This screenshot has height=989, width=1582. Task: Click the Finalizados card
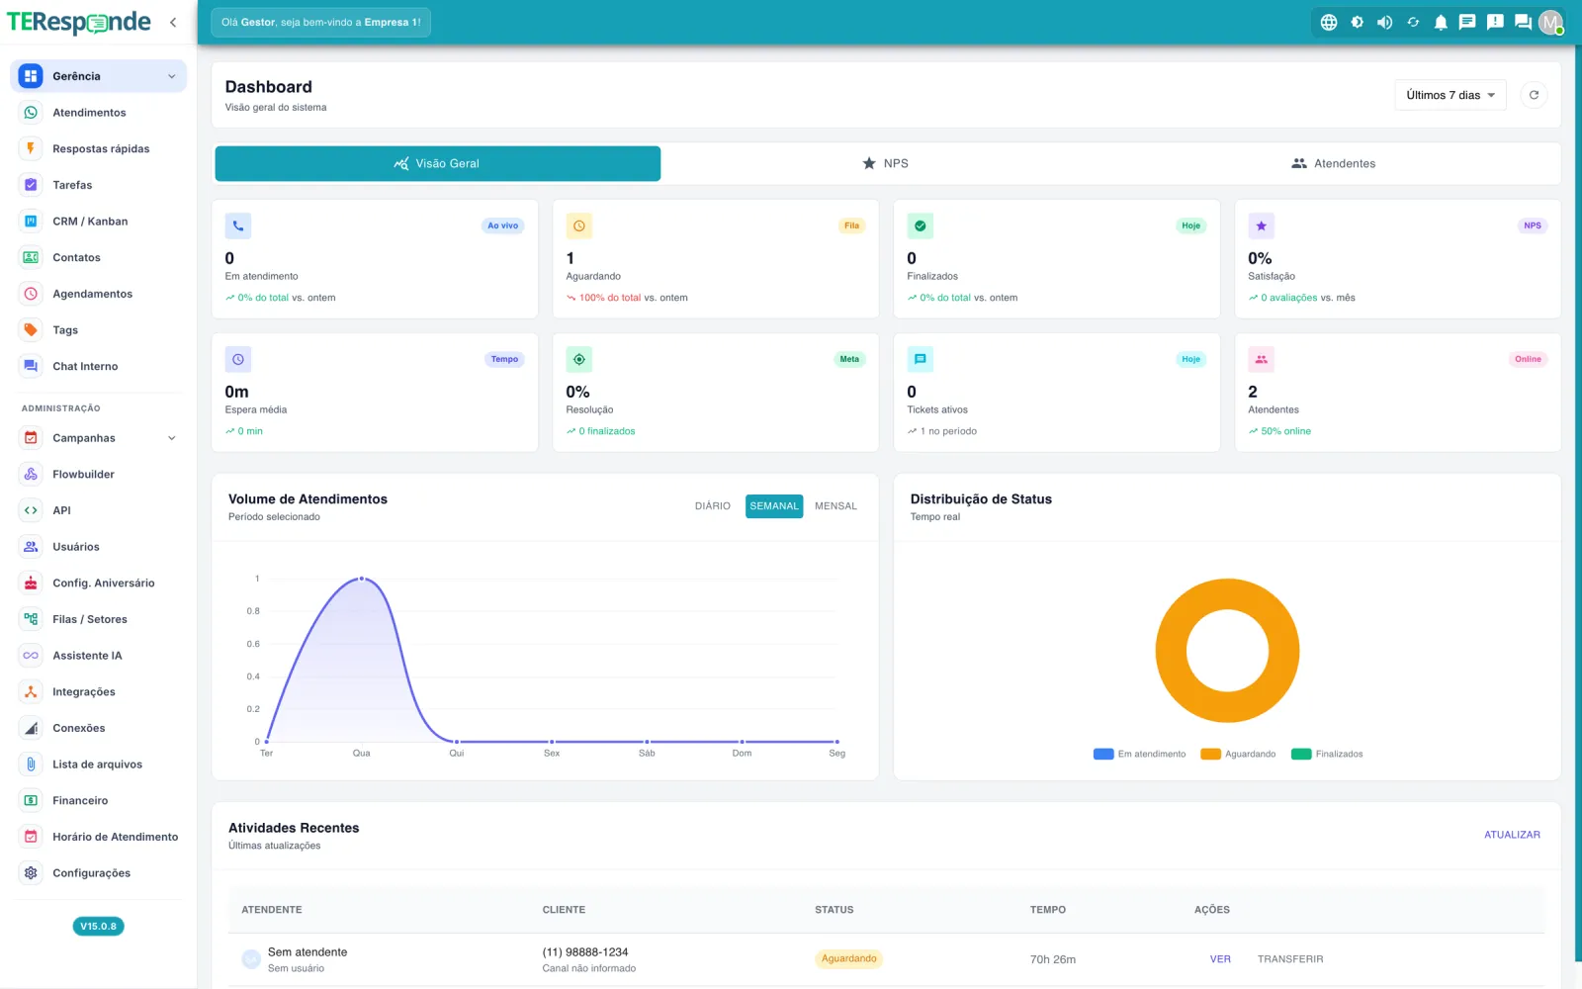(1057, 259)
